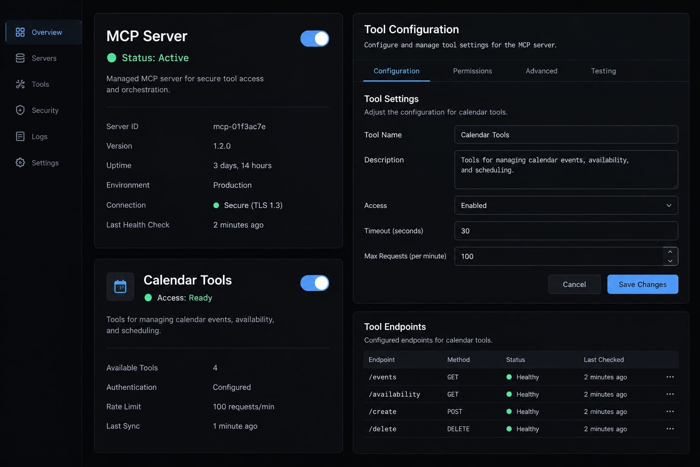Click the Description text area
700x467 pixels.
566,170
